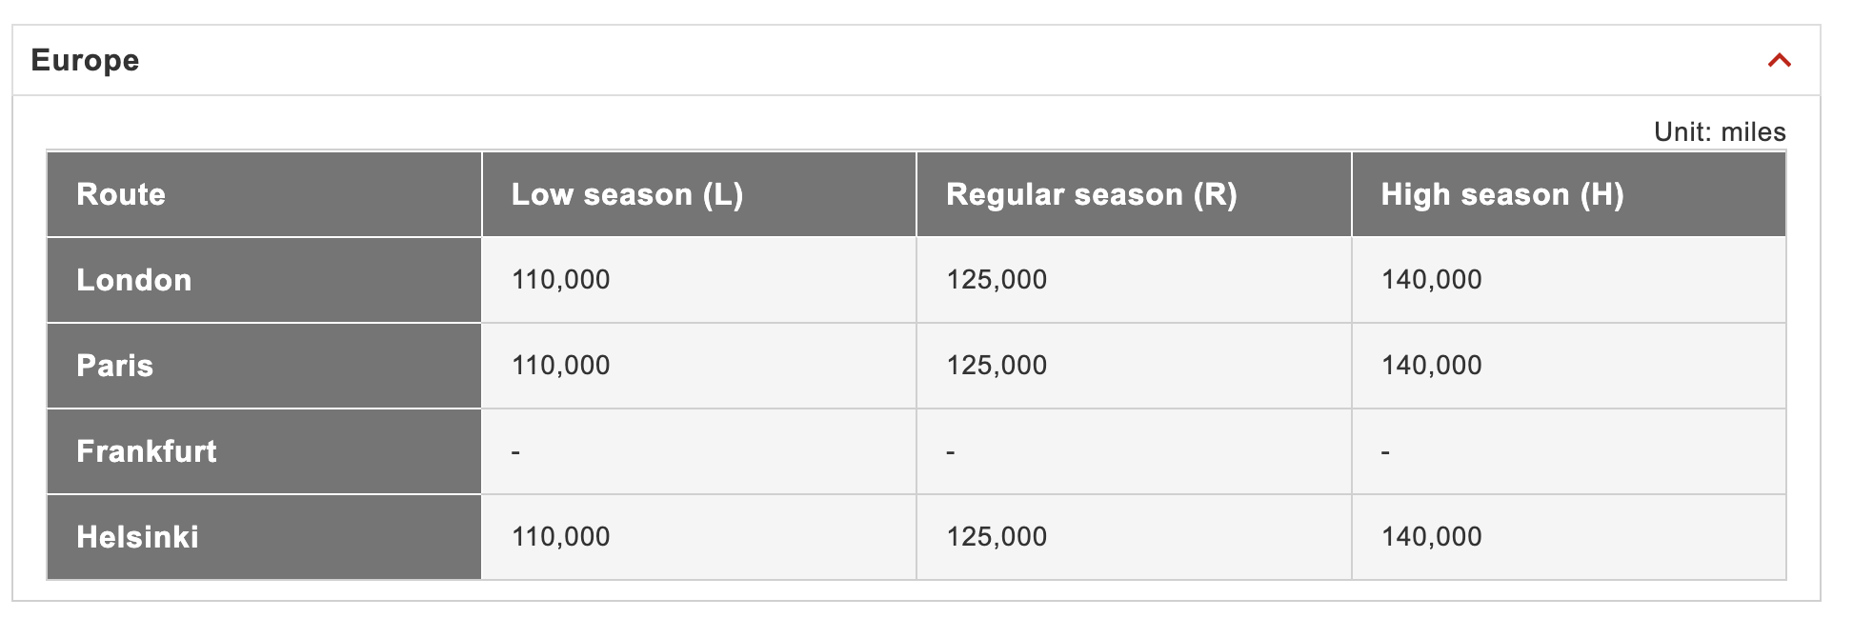This screenshot has height=638, width=1873.
Task: Click the Europe accordion header title
Action: [x=85, y=60]
